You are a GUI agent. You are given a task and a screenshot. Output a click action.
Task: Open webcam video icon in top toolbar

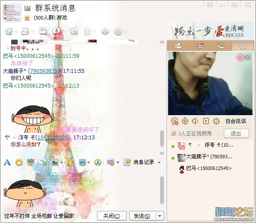pyautogui.click(x=87, y=31)
